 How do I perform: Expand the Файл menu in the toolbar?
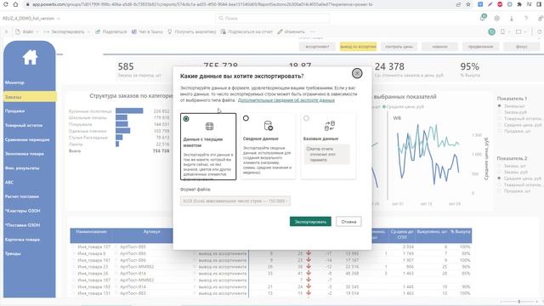[26, 31]
